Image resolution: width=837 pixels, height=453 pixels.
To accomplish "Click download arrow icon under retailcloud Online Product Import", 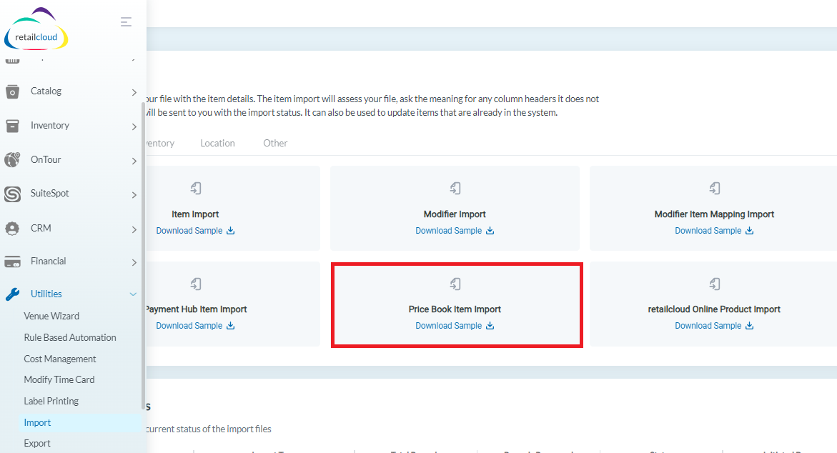I will tap(750, 326).
